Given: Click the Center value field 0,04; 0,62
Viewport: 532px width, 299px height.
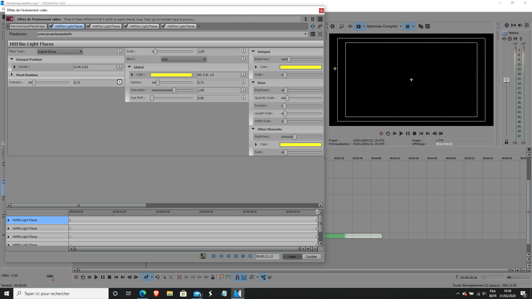Looking at the screenshot, I should [x=94, y=67].
